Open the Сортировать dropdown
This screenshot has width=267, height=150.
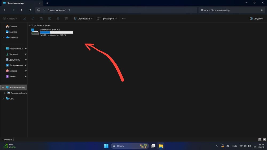83,19
